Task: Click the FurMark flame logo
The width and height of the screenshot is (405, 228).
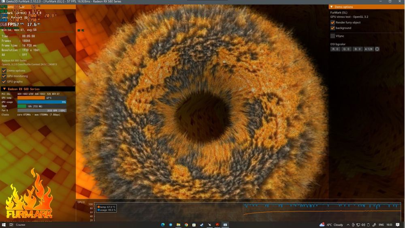Action: [29, 194]
